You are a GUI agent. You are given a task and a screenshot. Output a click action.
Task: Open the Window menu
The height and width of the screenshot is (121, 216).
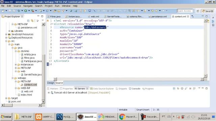(x=66, y=6)
